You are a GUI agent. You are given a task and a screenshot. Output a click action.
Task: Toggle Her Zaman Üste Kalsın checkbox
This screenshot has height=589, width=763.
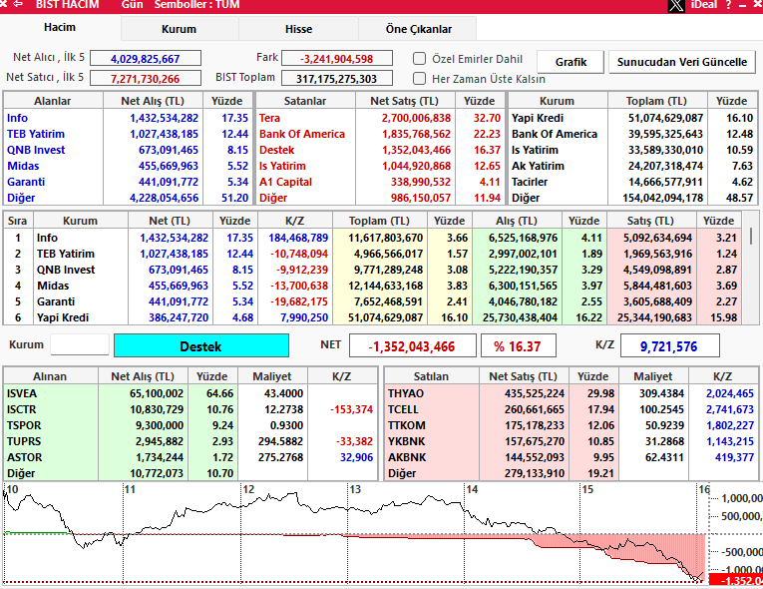(419, 79)
